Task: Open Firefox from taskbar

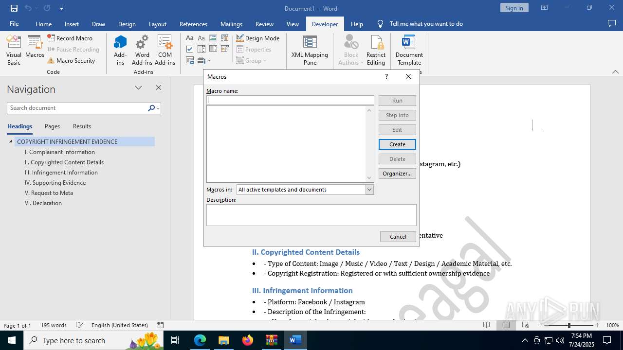Action: coord(248,340)
